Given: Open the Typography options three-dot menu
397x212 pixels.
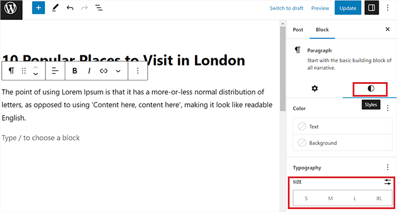Looking at the screenshot, I should point(388,167).
